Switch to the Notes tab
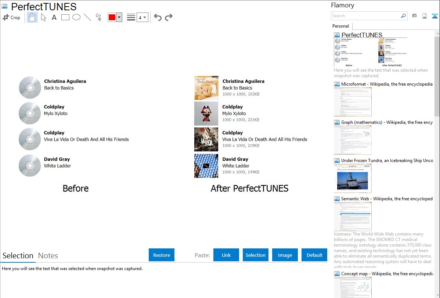This screenshot has width=440, height=298. coord(48,256)
